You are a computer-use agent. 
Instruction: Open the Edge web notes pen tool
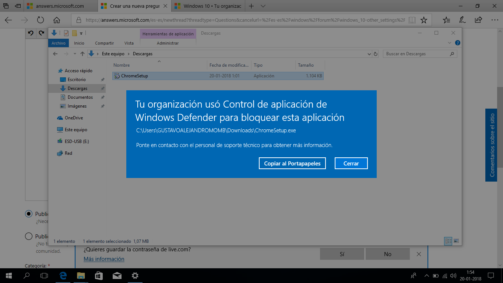click(x=462, y=20)
